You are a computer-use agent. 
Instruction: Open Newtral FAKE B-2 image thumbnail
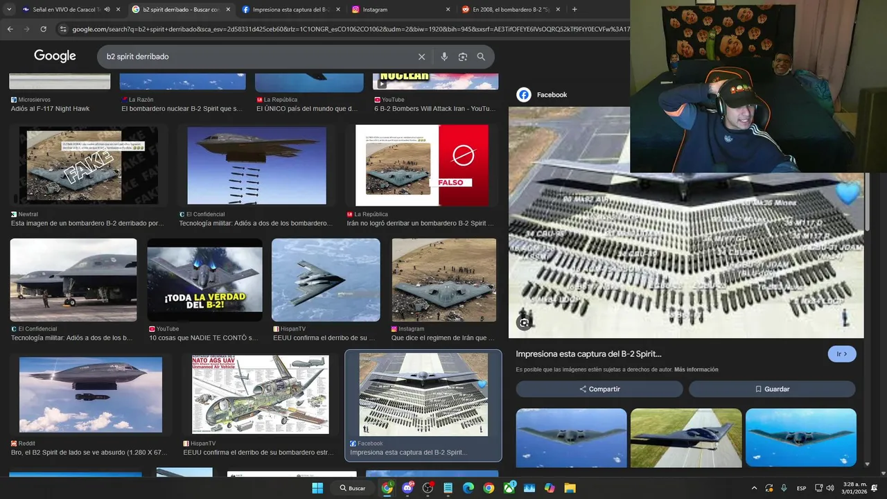pyautogui.click(x=89, y=166)
